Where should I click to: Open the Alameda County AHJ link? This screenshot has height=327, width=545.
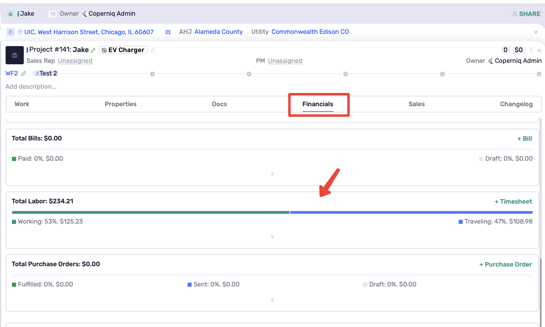tap(219, 32)
